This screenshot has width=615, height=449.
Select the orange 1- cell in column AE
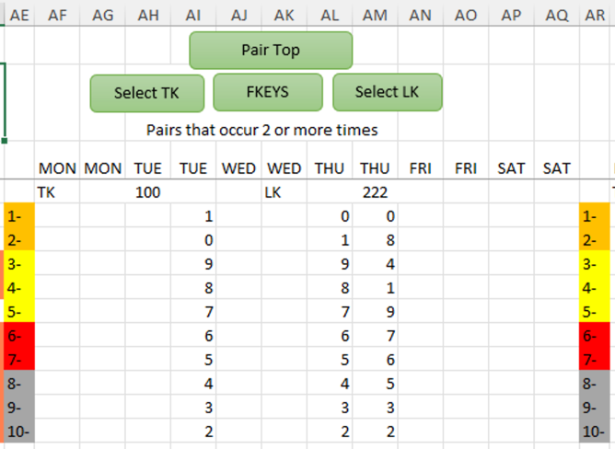coord(19,215)
